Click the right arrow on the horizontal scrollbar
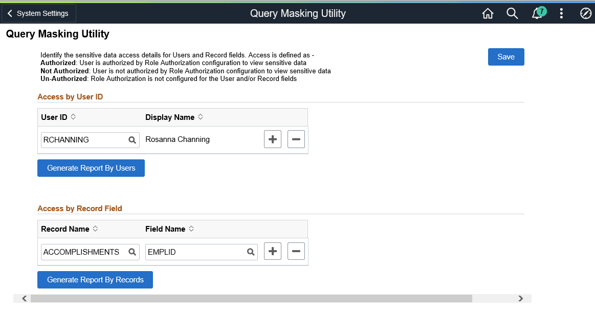 click(x=521, y=298)
